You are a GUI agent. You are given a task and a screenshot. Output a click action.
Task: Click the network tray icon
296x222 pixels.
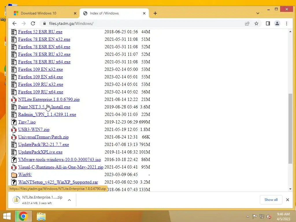[262, 217]
